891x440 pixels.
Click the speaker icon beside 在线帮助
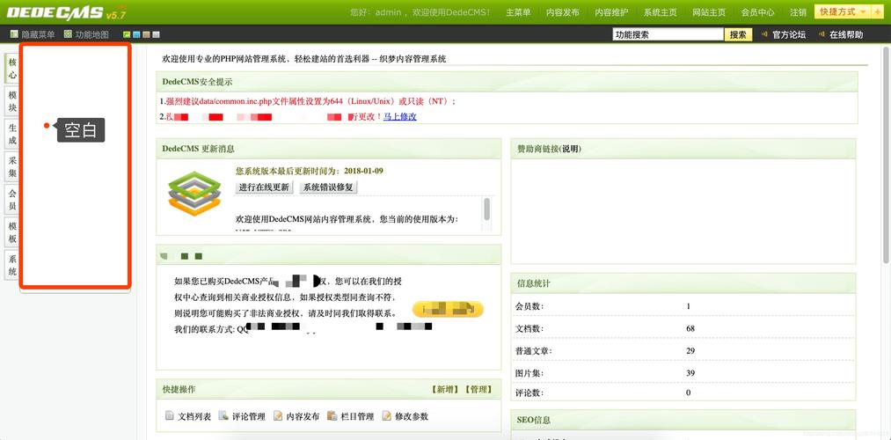(822, 34)
